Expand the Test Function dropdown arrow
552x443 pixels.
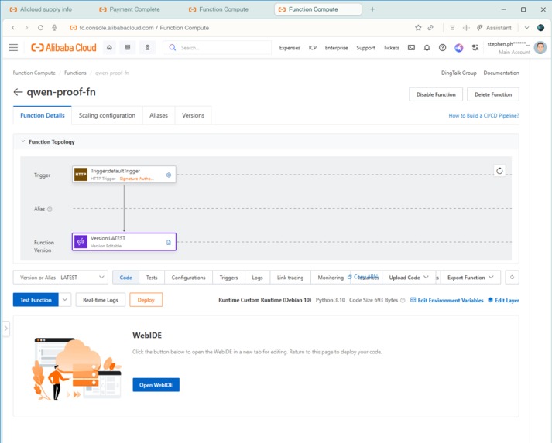(65, 300)
